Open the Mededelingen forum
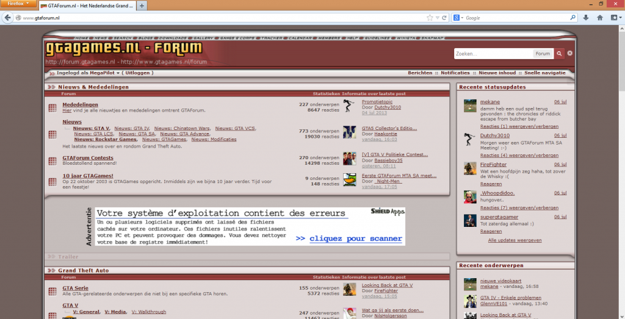Viewport: 625px width, 319px height. (x=80, y=105)
